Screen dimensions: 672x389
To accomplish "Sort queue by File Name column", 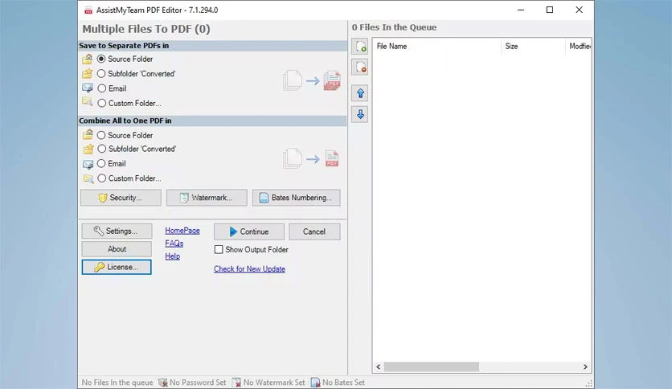I will coord(436,47).
